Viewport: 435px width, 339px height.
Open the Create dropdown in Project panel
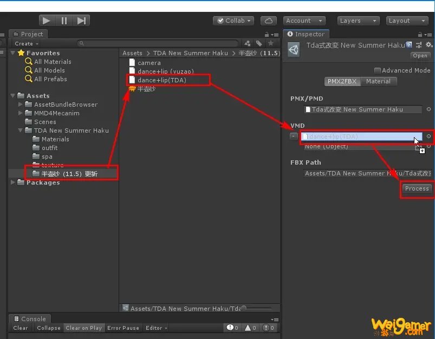click(x=27, y=43)
